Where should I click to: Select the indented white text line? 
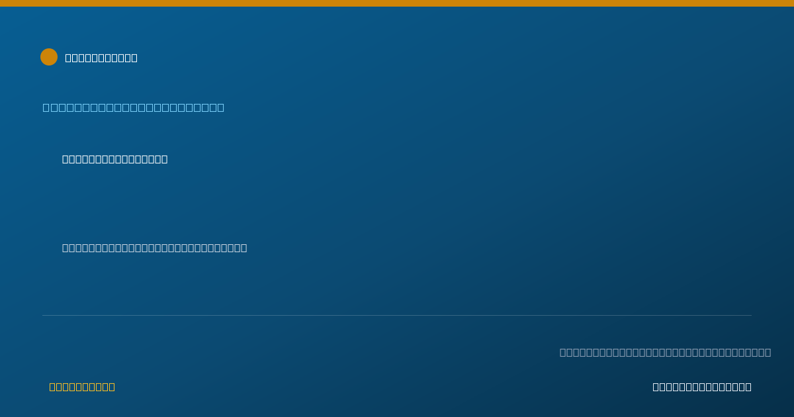click(x=114, y=159)
